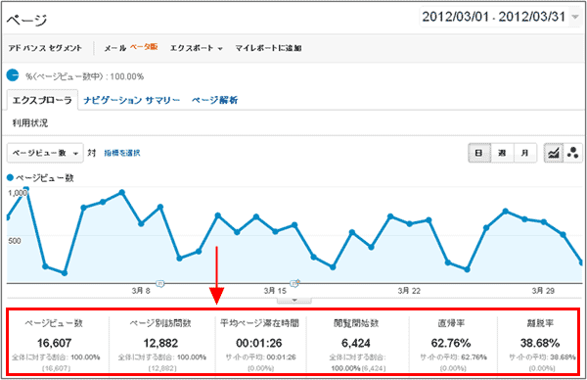Click マイレポートに追加 button
The image size is (587, 380).
[268, 48]
